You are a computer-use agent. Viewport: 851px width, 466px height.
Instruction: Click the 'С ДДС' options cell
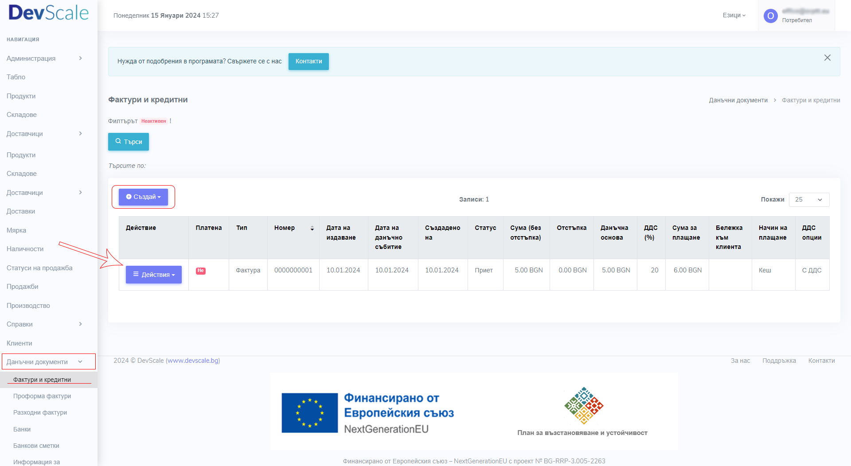(x=812, y=270)
